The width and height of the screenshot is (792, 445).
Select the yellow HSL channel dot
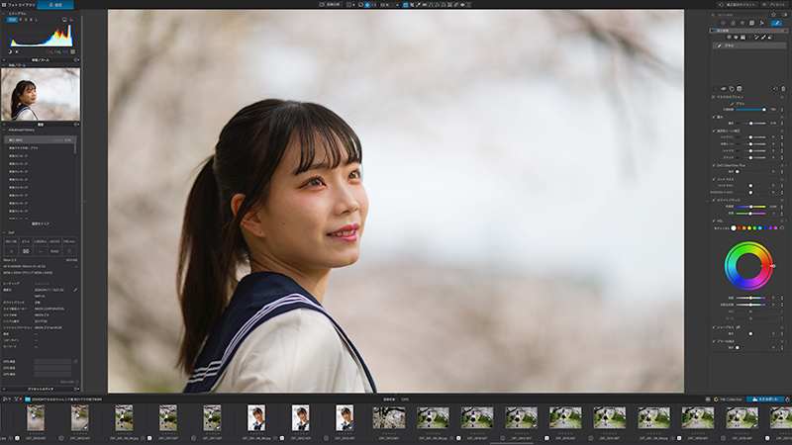click(749, 228)
